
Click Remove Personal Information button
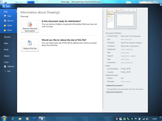coord(30,26)
